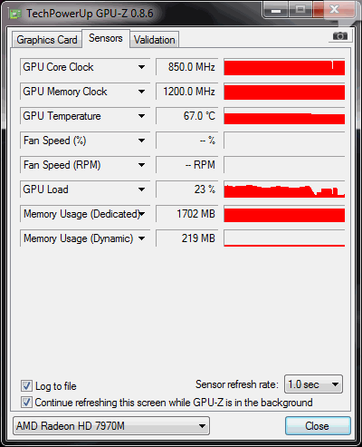Open the GPU Core Clock sensor dropdown
Viewport: 362px width, 447px height.
141,67
